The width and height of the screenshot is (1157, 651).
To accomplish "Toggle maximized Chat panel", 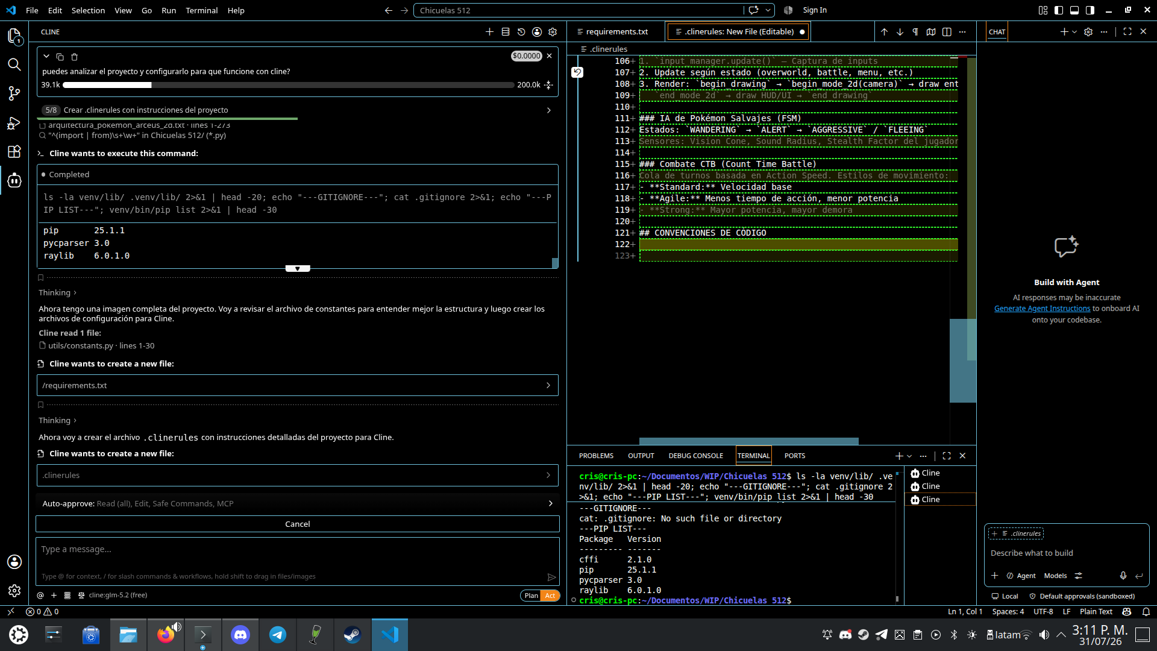I will click(x=1127, y=32).
